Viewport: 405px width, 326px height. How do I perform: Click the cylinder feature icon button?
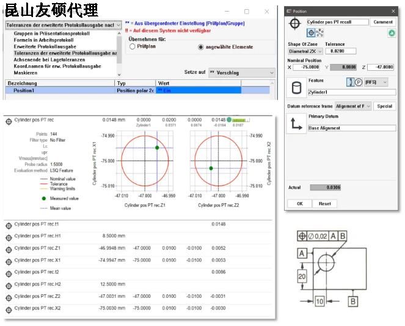pyautogui.click(x=296, y=88)
